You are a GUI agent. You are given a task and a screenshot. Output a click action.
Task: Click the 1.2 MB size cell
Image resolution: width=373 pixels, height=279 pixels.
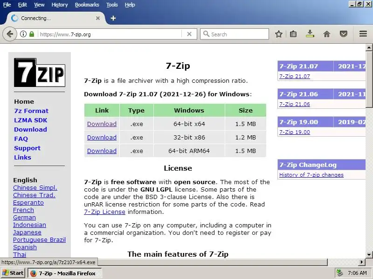(x=246, y=137)
